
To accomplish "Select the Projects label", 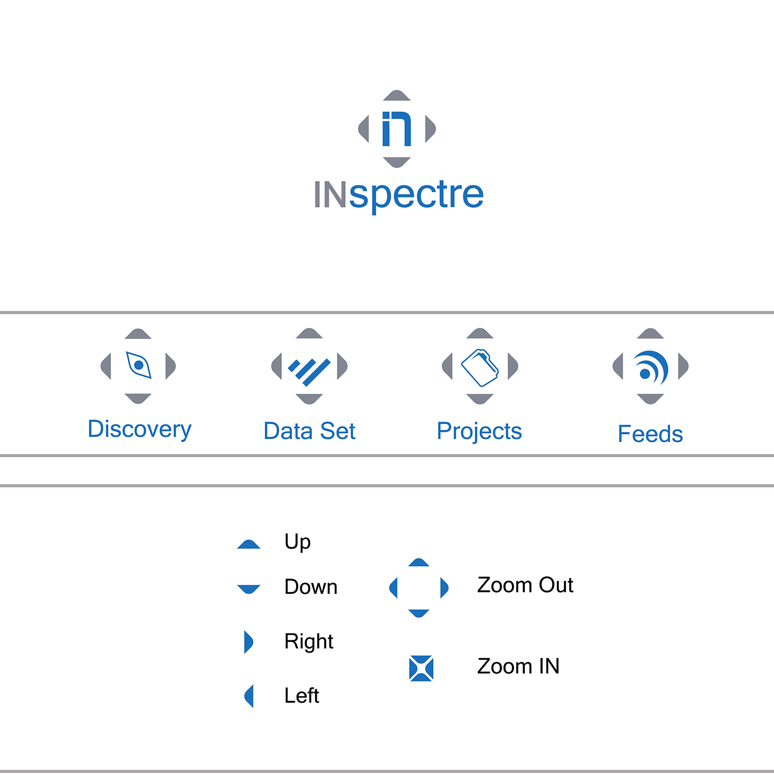I will (479, 431).
